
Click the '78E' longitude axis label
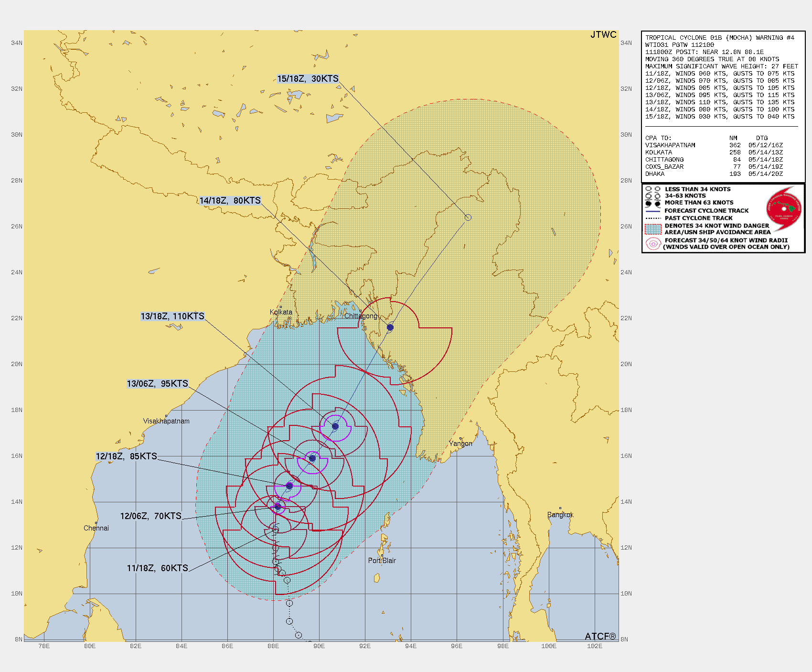point(44,646)
